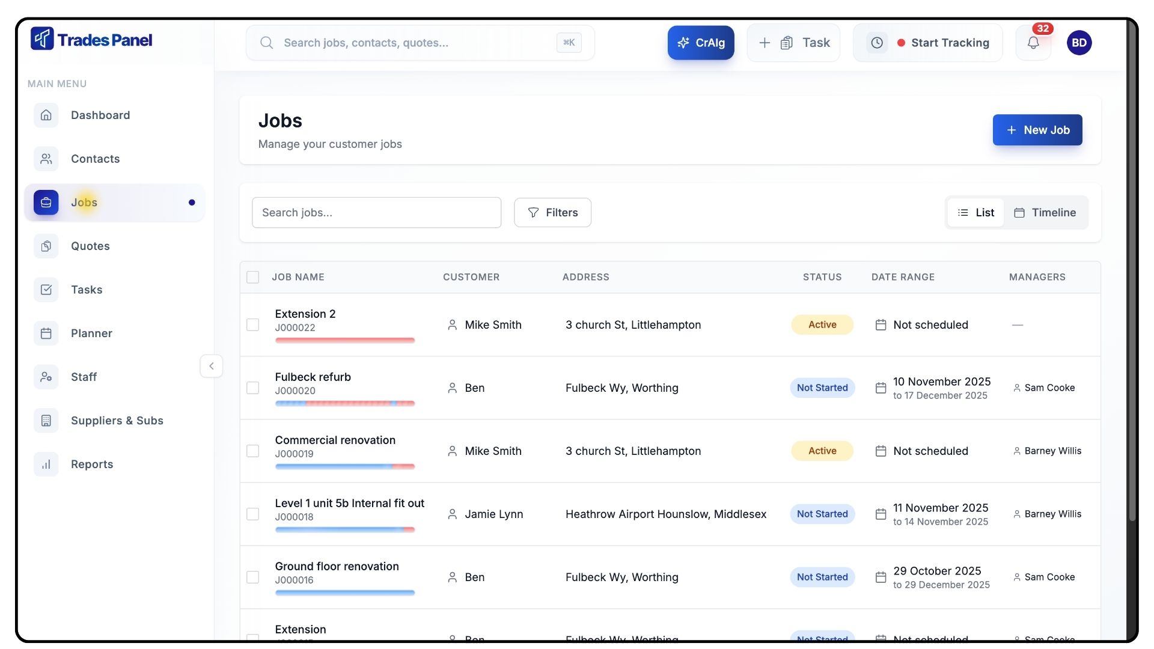The height and width of the screenshot is (649, 1154).
Task: Switch to the Timeline view tab
Action: point(1045,213)
